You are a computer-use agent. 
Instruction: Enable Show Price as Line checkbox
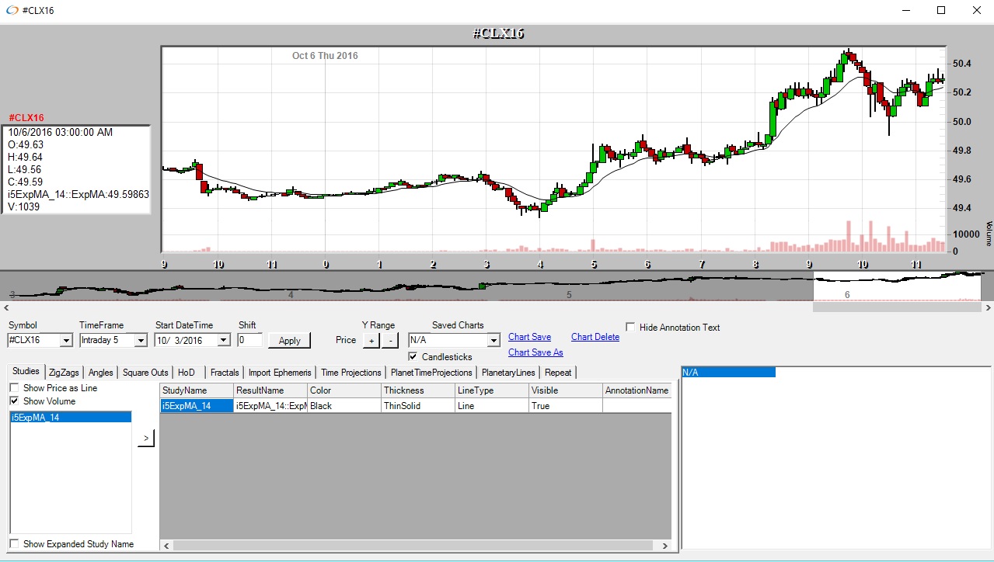coord(15,388)
